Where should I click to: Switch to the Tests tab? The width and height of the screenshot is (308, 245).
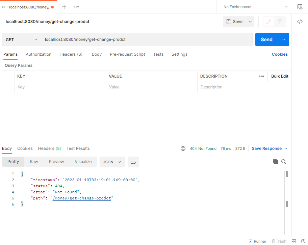coord(158,54)
